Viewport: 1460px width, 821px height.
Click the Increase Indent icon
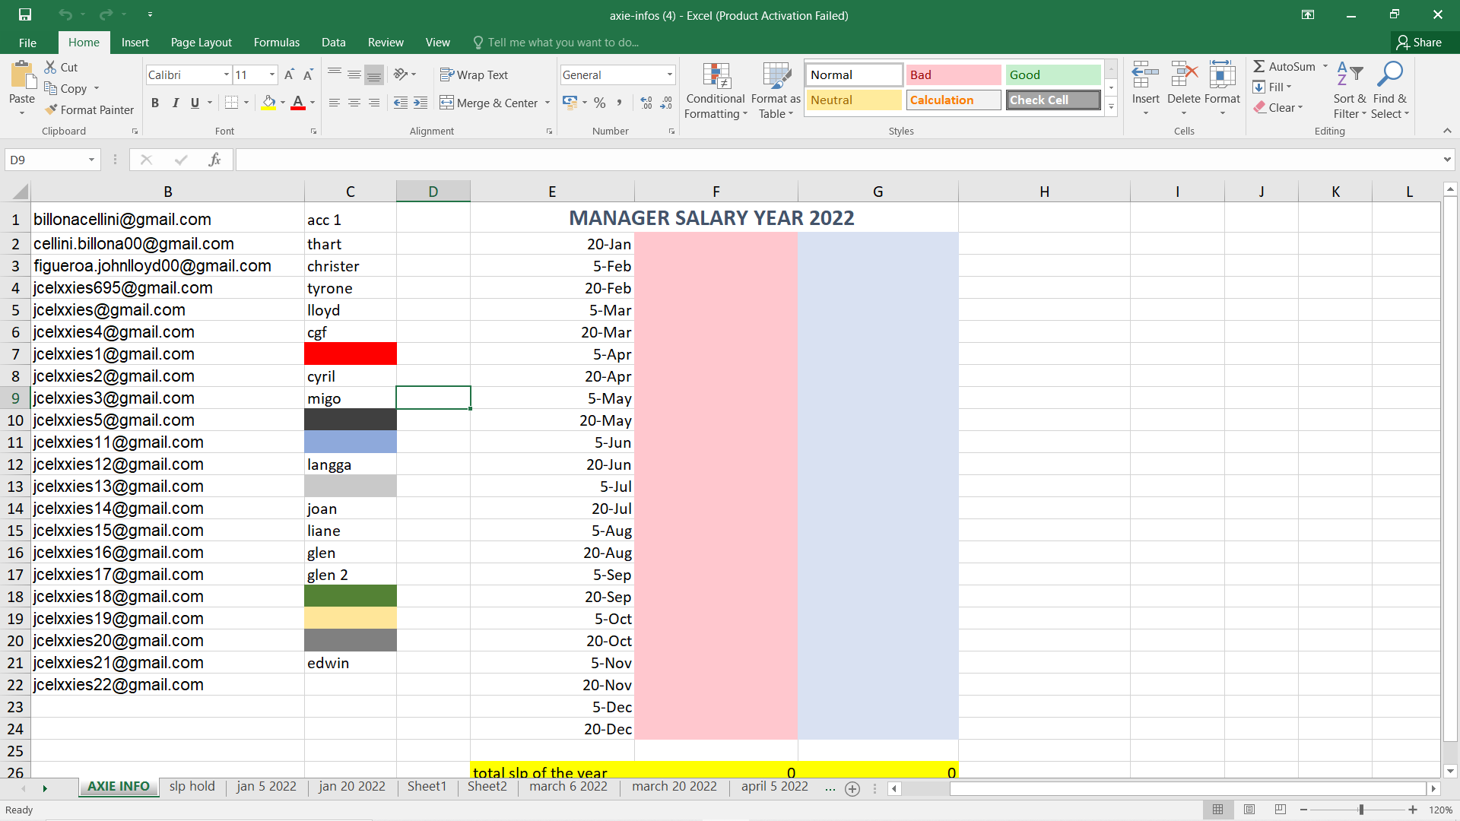(x=421, y=103)
